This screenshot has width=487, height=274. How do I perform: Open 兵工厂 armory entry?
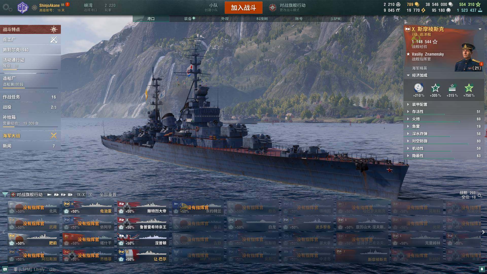coord(30,40)
